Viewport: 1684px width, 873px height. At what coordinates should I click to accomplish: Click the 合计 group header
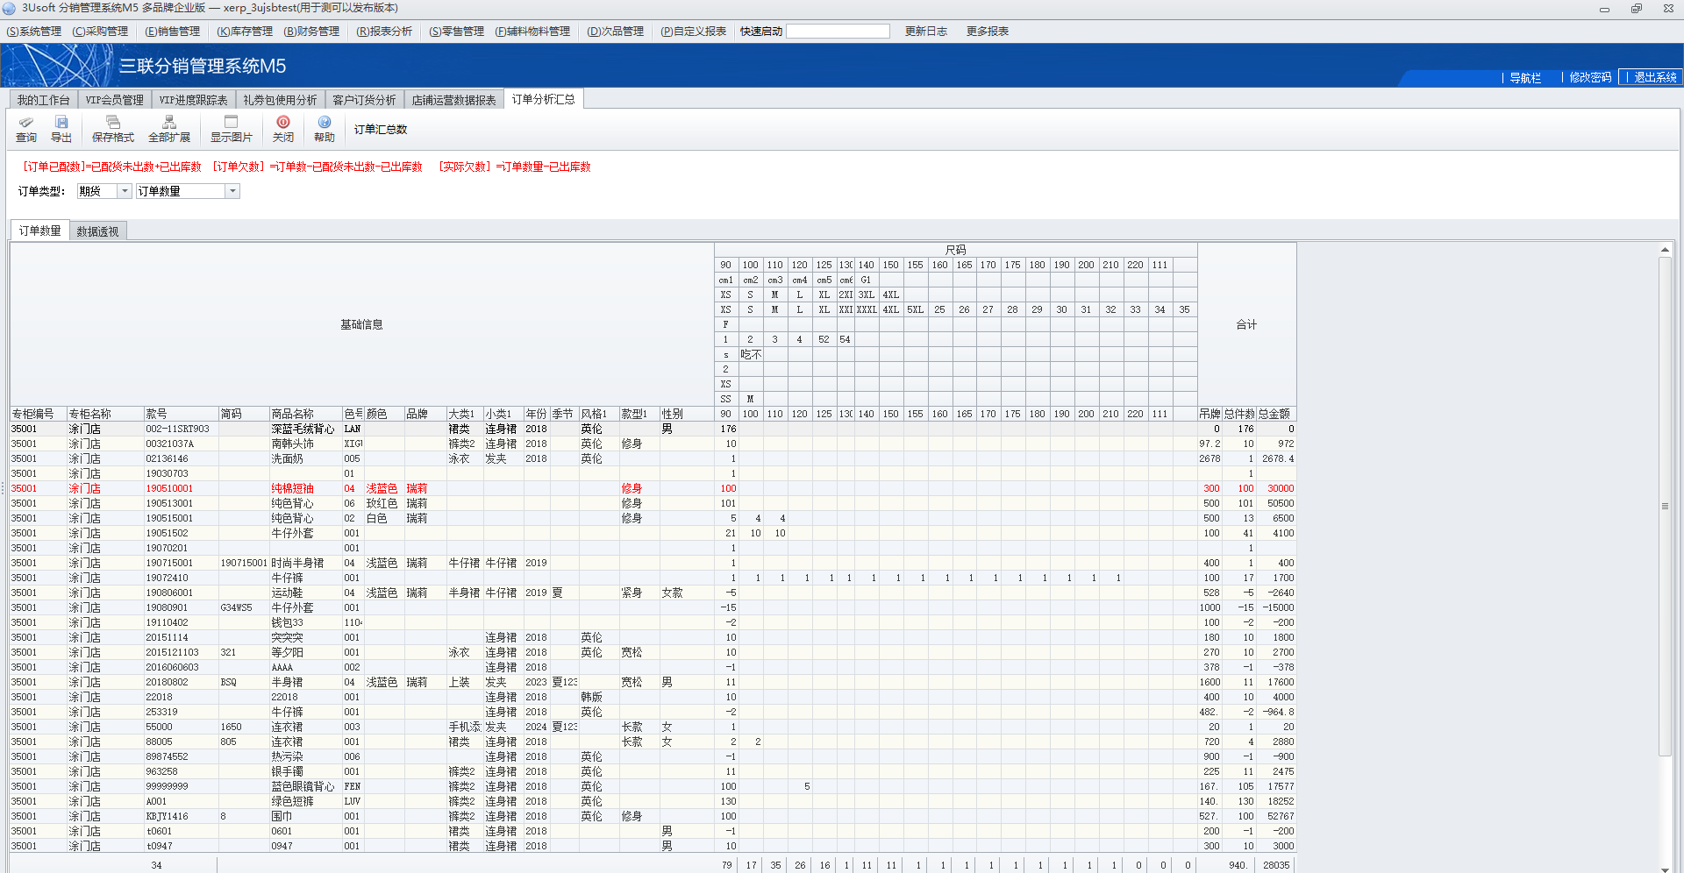tap(1246, 324)
